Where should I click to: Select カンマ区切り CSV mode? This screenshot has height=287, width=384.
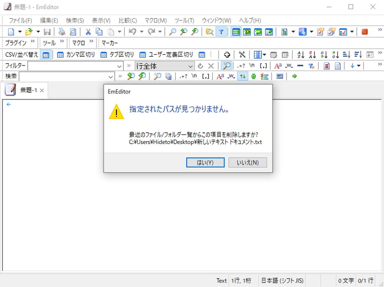click(x=76, y=55)
